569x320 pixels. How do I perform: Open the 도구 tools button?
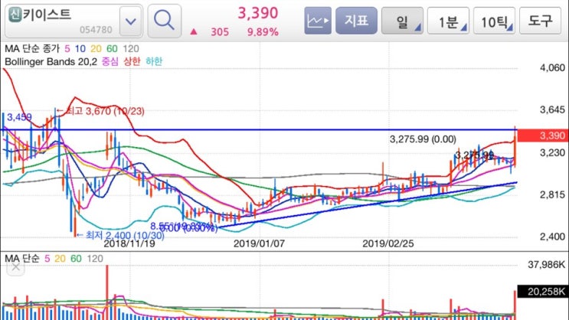click(541, 21)
